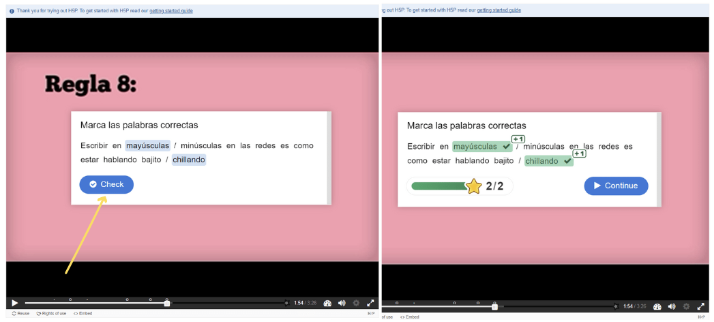This screenshot has height=322, width=714.
Task: Enter fullscreen in the right player
Action: pyautogui.click(x=701, y=306)
